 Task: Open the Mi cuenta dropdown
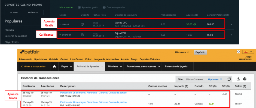click(x=182, y=52)
